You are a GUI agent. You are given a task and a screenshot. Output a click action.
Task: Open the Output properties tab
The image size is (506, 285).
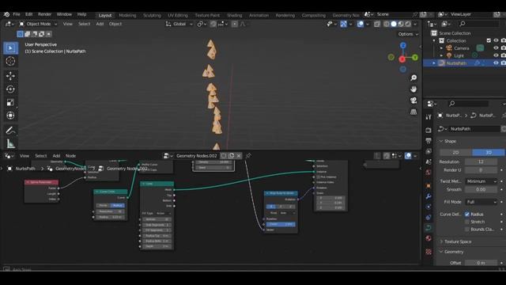[x=429, y=141]
